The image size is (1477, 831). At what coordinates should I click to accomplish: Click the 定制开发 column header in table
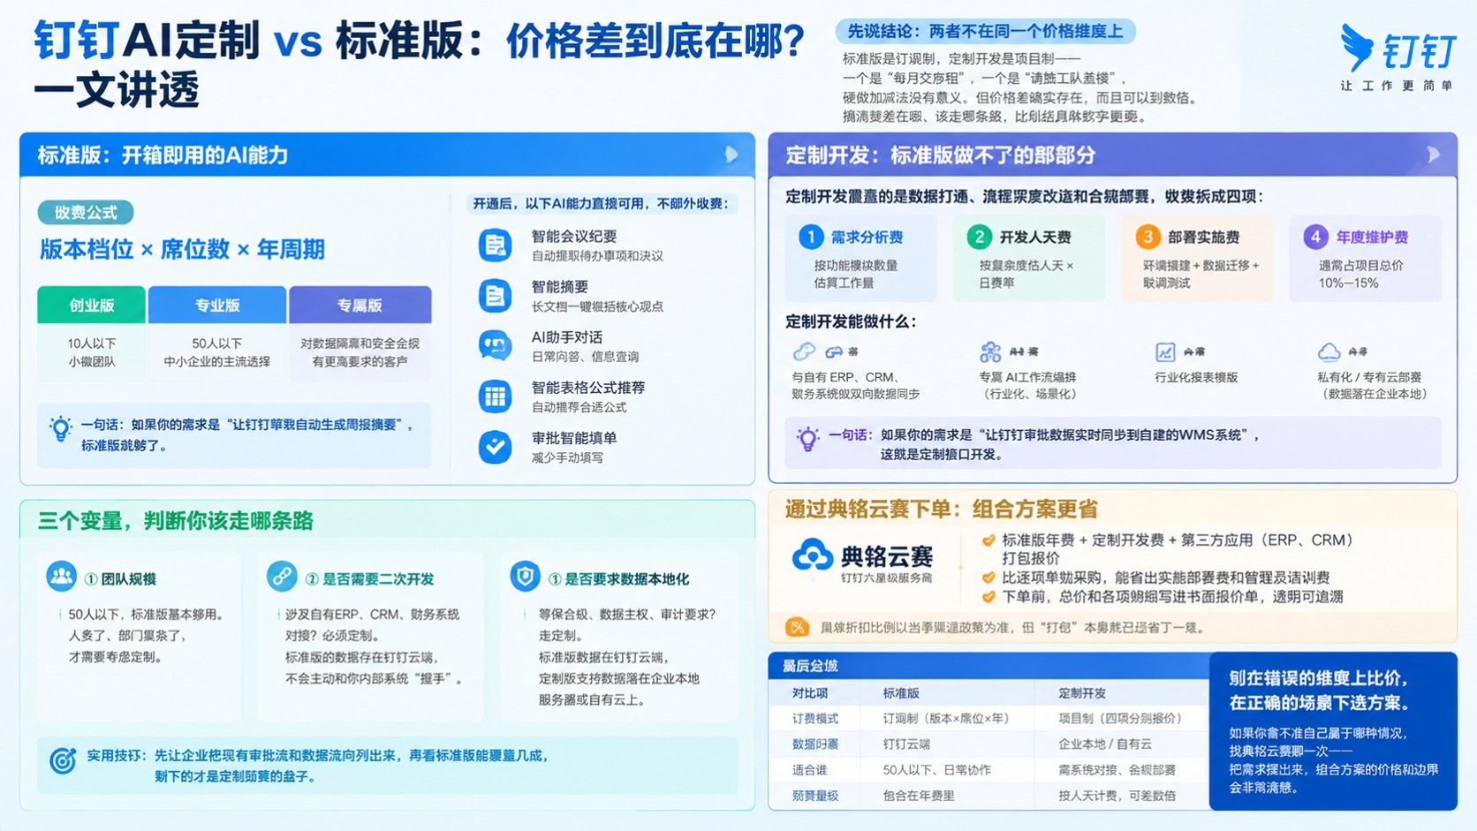tap(1082, 693)
